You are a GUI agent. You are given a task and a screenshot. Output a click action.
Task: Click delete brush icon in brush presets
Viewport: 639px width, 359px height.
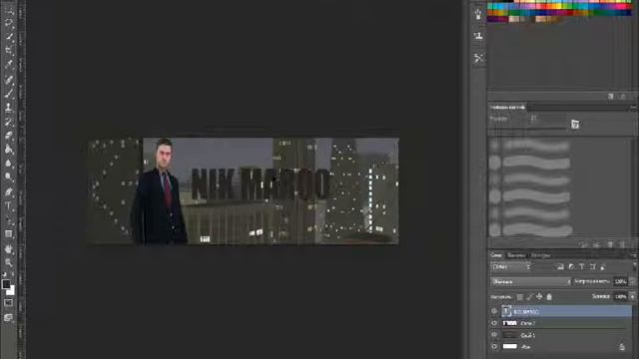pyautogui.click(x=622, y=244)
